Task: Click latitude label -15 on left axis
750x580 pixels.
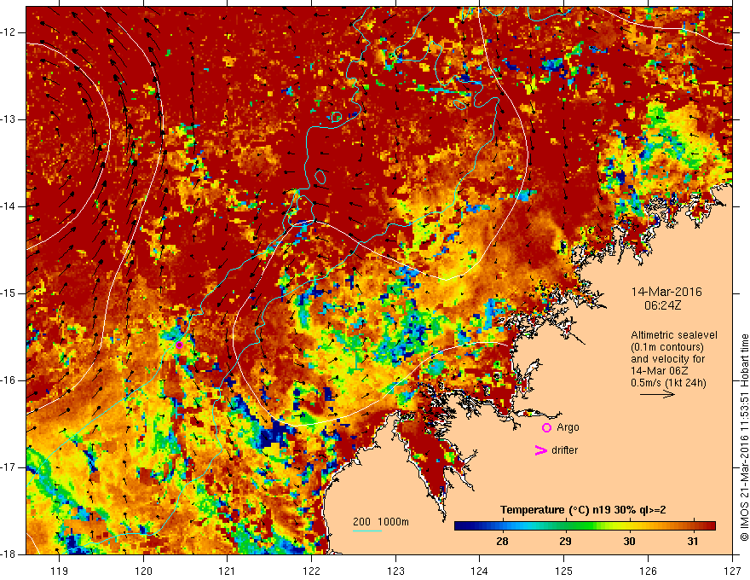Action: click(x=9, y=293)
